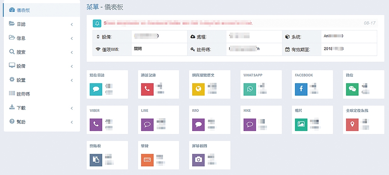
Task: Select 下載 menu item label
Action: pyautogui.click(x=21, y=108)
